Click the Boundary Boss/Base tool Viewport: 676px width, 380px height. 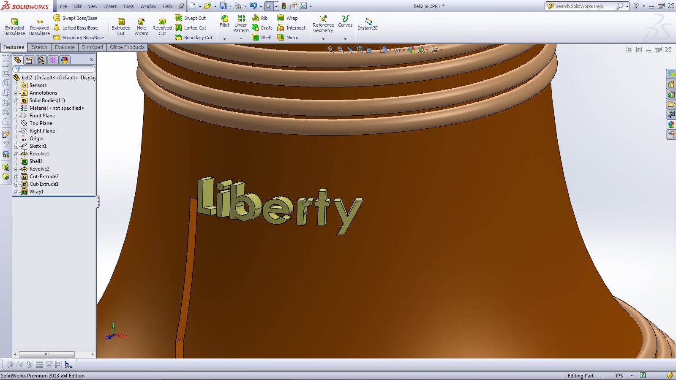(79, 38)
